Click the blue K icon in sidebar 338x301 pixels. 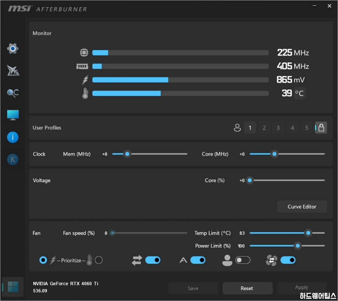(13, 160)
